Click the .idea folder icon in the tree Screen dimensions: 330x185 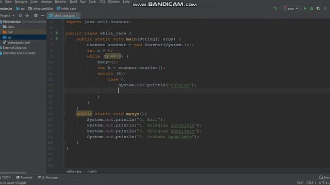5,27
